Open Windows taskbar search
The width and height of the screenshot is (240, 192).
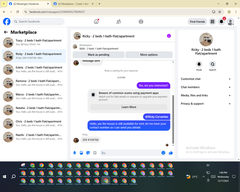point(13,177)
